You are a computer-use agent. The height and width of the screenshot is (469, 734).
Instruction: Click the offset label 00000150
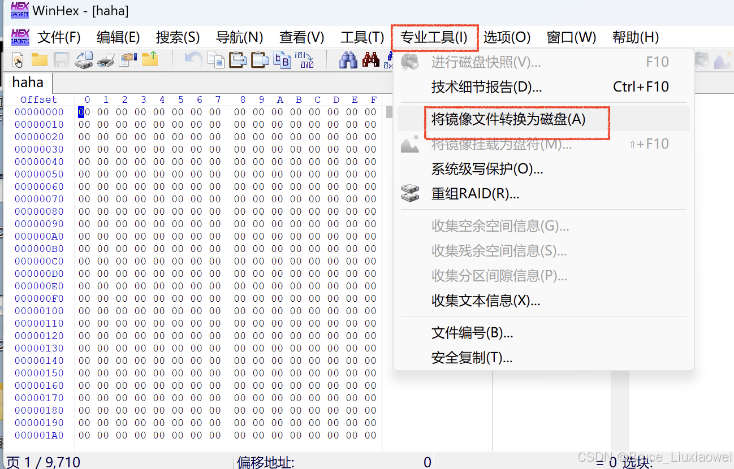tap(39, 373)
